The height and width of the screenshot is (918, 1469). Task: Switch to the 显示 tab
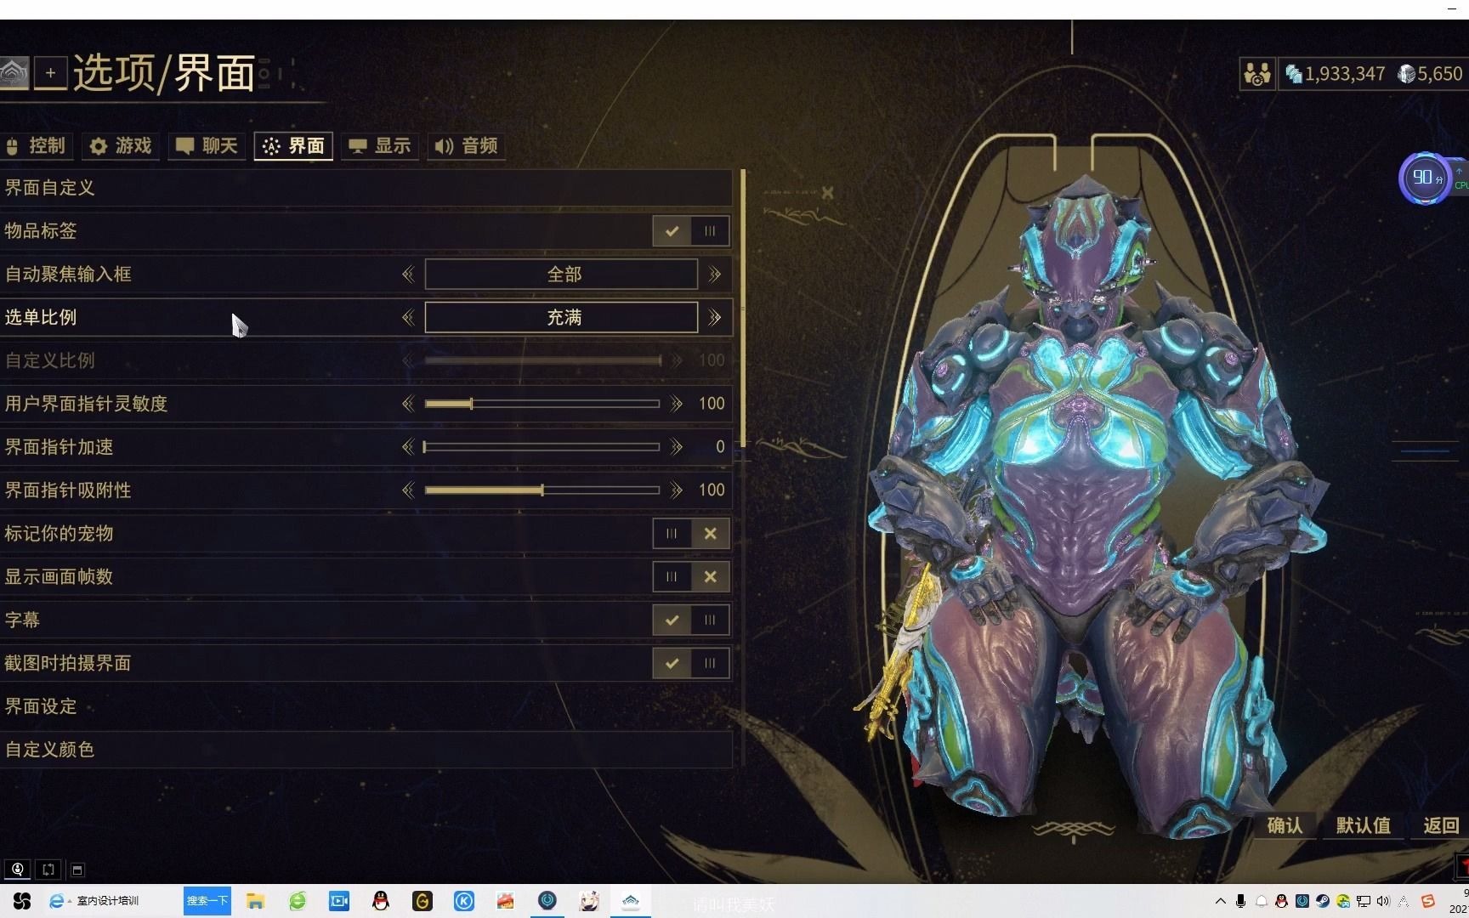pyautogui.click(x=380, y=146)
